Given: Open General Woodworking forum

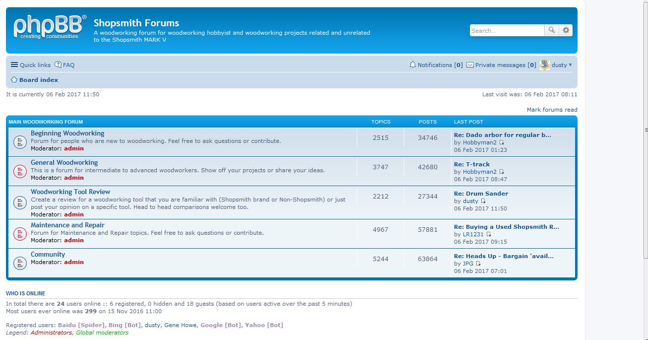Looking at the screenshot, I should 65,162.
